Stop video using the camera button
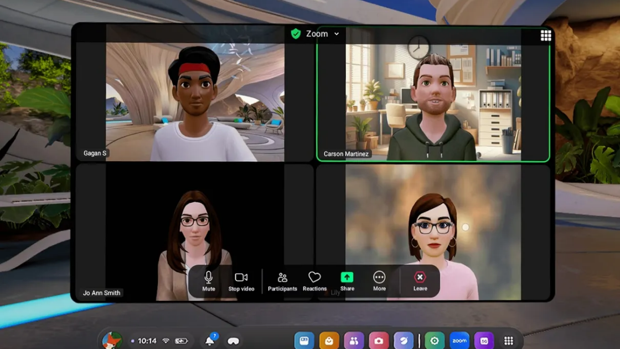Image resolution: width=620 pixels, height=349 pixels. tap(241, 281)
